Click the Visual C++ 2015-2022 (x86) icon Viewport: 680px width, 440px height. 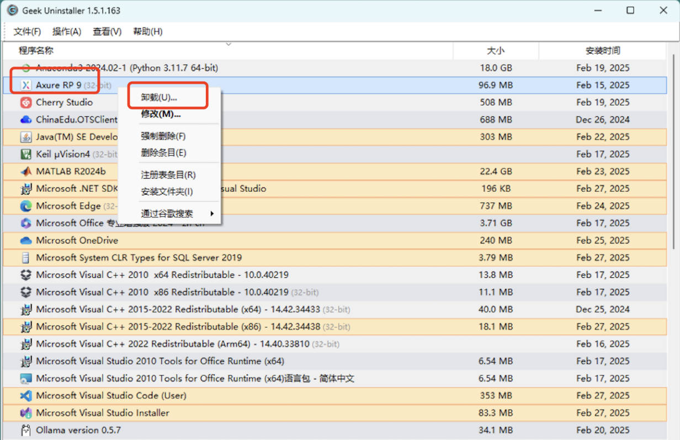pos(26,326)
